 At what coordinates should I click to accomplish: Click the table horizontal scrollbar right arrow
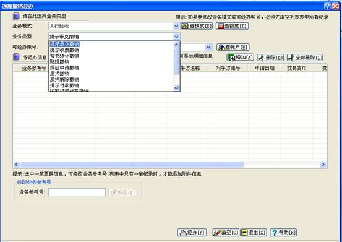[323, 165]
